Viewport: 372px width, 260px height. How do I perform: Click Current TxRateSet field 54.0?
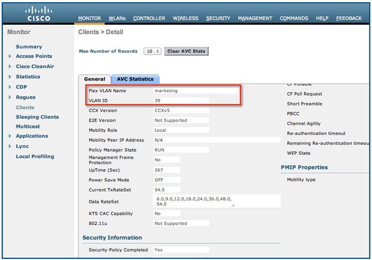pyautogui.click(x=167, y=190)
